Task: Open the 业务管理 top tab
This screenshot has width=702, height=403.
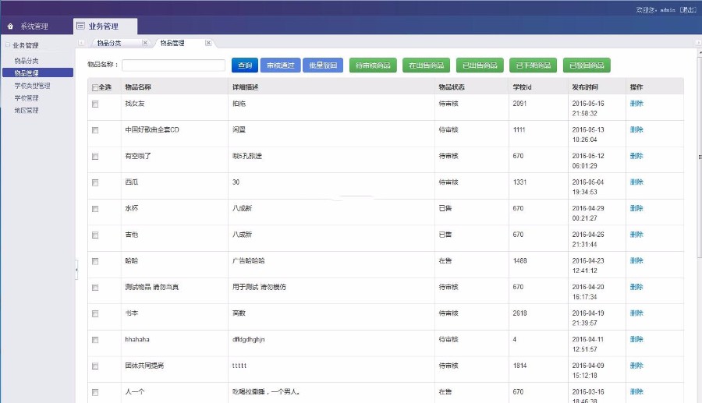Action: coord(104,27)
